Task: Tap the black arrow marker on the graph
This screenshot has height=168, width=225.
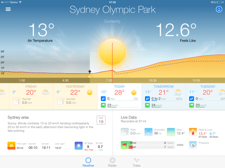Action: pyautogui.click(x=90, y=71)
